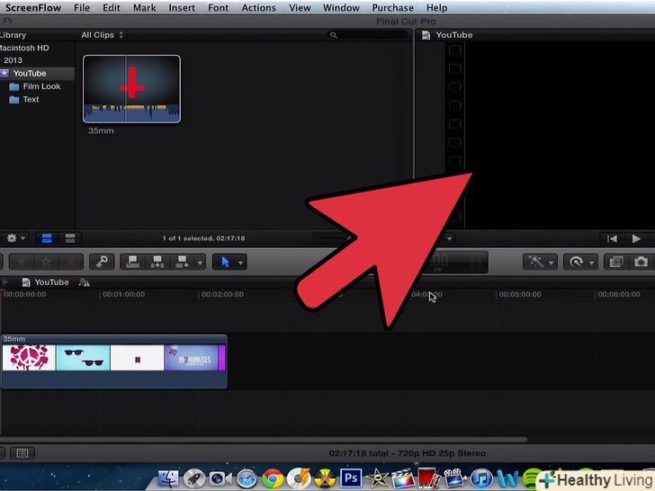Select the 35mm clip in timeline
The image size is (655, 491).
click(x=113, y=362)
